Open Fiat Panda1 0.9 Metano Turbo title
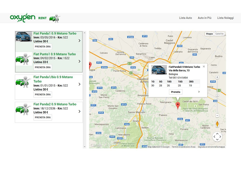This screenshot has width=241, height=180. coord(55,33)
